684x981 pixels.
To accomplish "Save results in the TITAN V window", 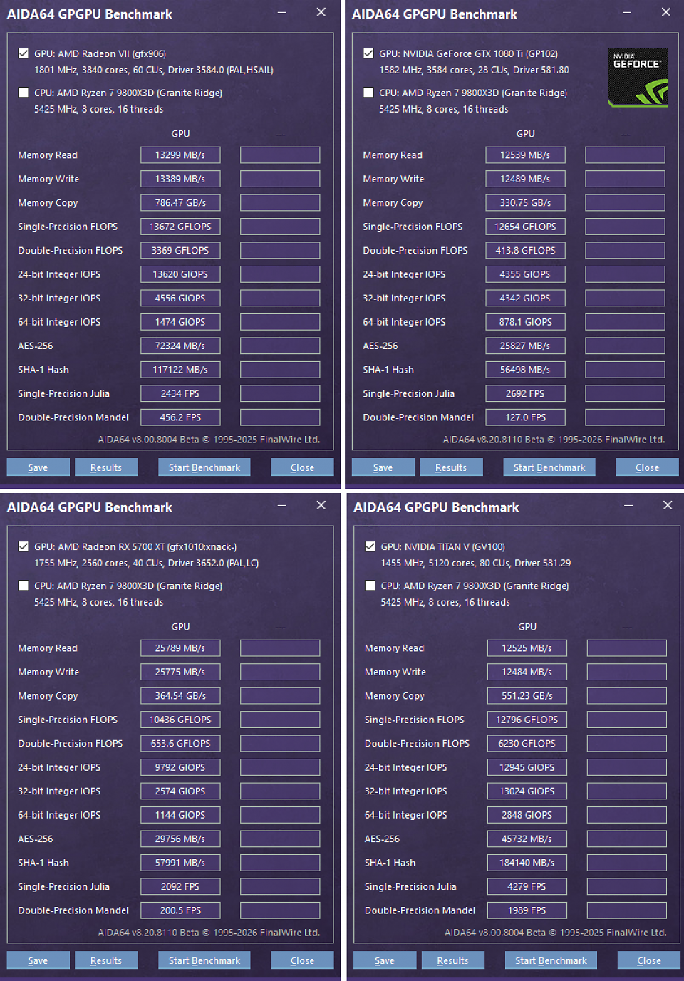I will tap(385, 960).
